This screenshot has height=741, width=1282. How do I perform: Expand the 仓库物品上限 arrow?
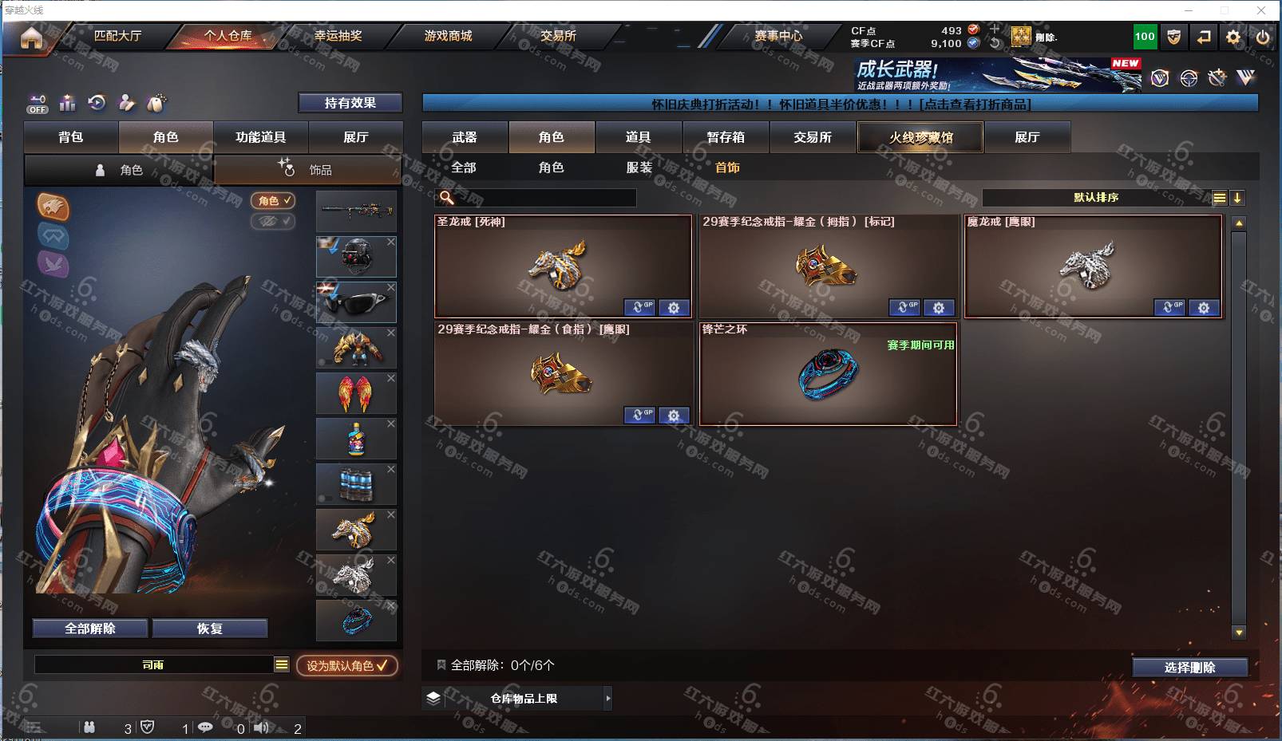click(608, 698)
